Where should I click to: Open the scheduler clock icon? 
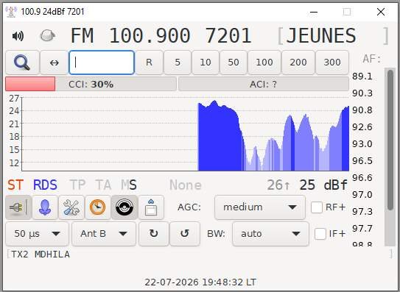[97, 207]
